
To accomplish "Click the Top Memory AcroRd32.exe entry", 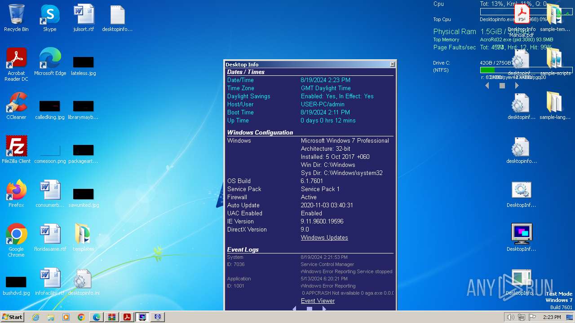I will [x=517, y=39].
